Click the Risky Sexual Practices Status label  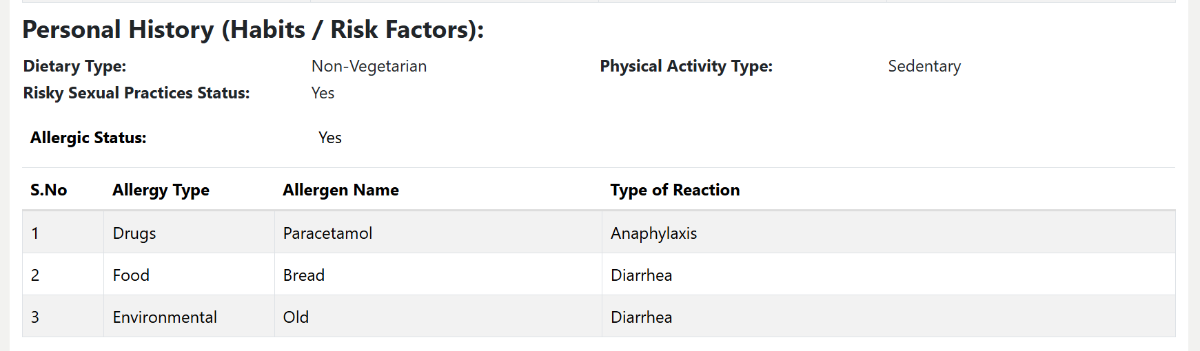[136, 93]
